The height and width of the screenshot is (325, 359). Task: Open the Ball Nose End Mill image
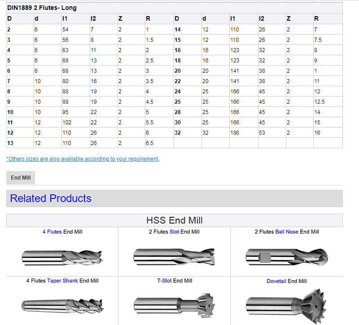[x=287, y=257]
